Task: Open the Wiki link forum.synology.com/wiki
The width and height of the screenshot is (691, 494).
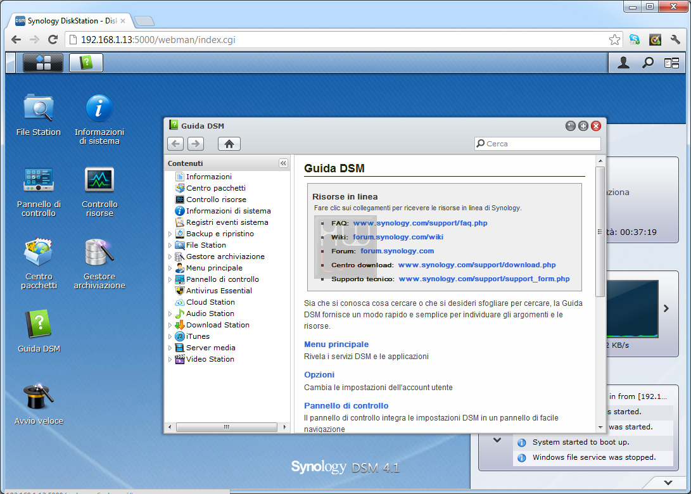Action: tap(398, 237)
